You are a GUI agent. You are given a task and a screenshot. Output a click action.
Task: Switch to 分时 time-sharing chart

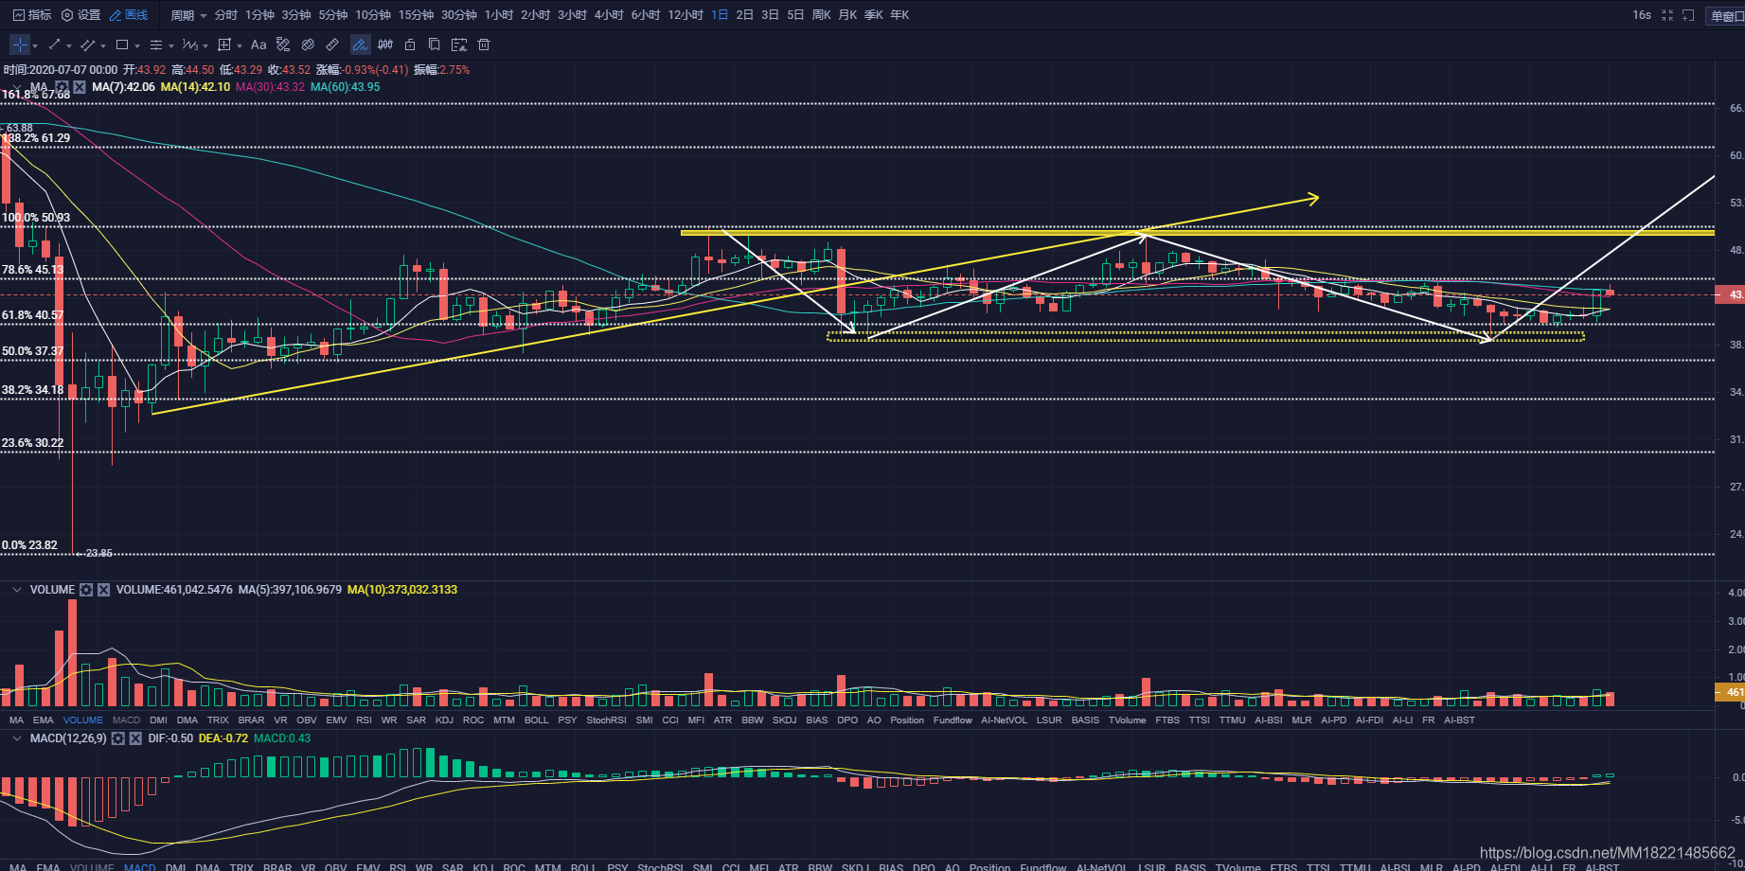(x=225, y=15)
